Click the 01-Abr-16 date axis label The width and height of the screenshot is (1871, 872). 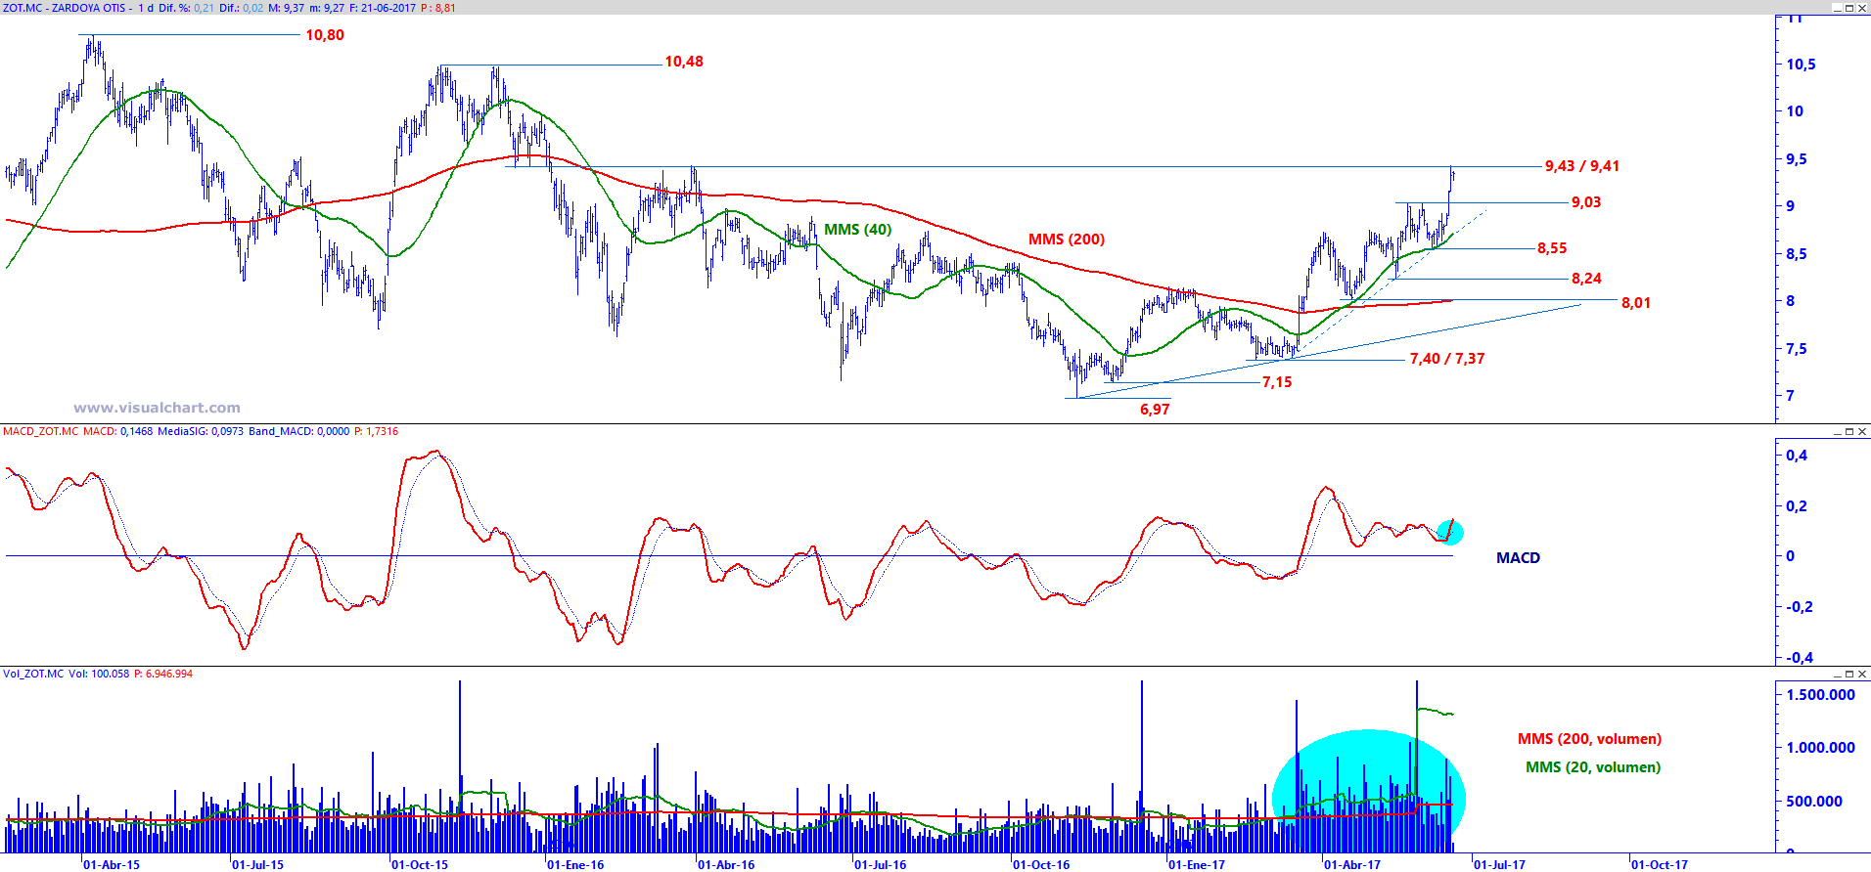pyautogui.click(x=726, y=864)
